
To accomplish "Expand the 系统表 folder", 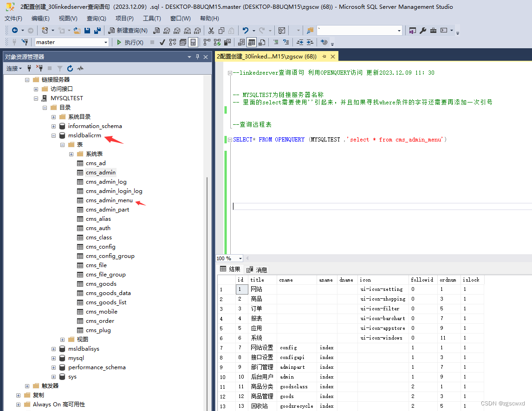I will pyautogui.click(x=71, y=154).
